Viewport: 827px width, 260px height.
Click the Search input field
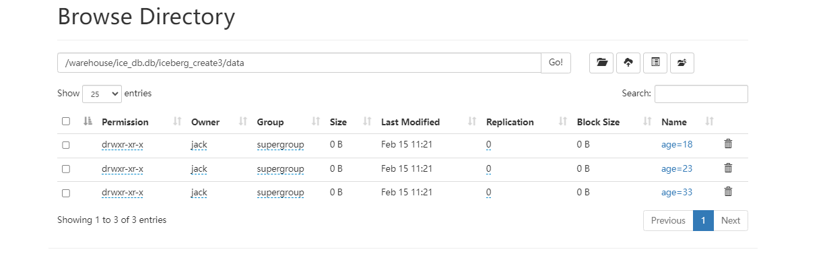pos(701,94)
